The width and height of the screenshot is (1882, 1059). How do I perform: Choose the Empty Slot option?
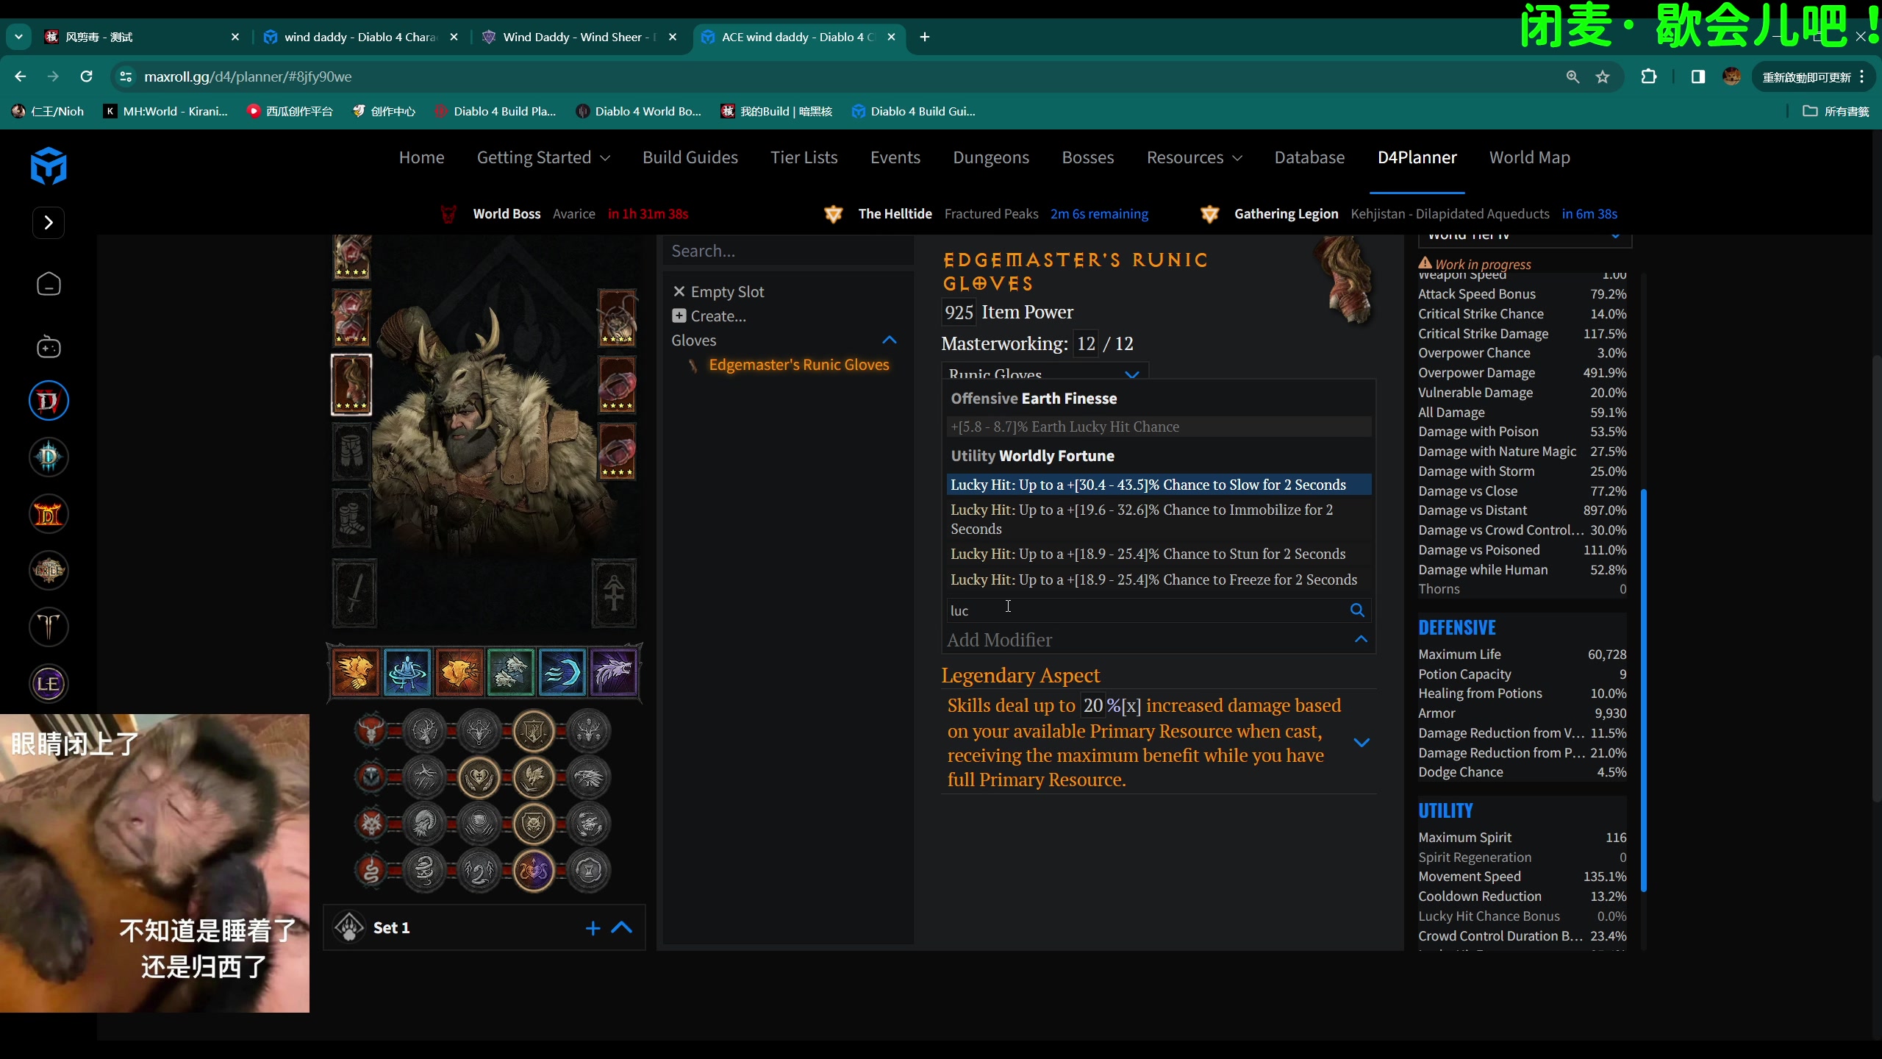718,292
